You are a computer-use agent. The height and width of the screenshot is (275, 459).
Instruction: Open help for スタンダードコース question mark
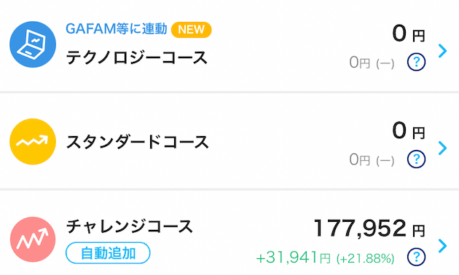pyautogui.click(x=416, y=159)
